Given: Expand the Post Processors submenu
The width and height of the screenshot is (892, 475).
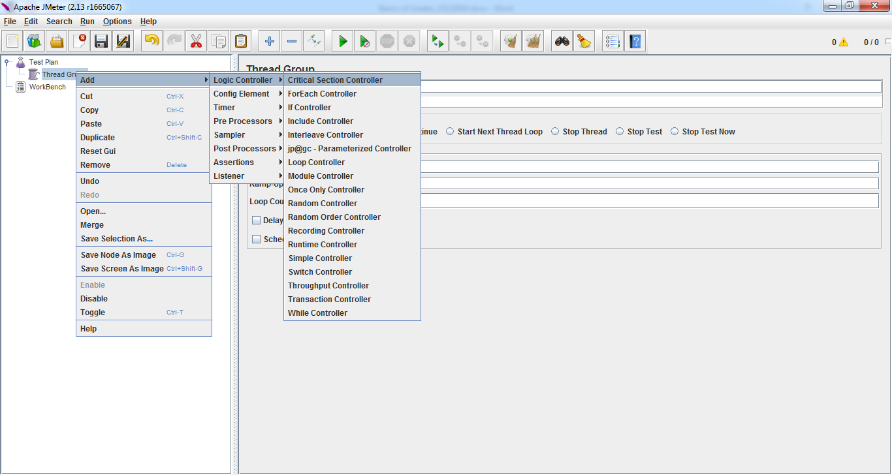Looking at the screenshot, I should tap(247, 149).
